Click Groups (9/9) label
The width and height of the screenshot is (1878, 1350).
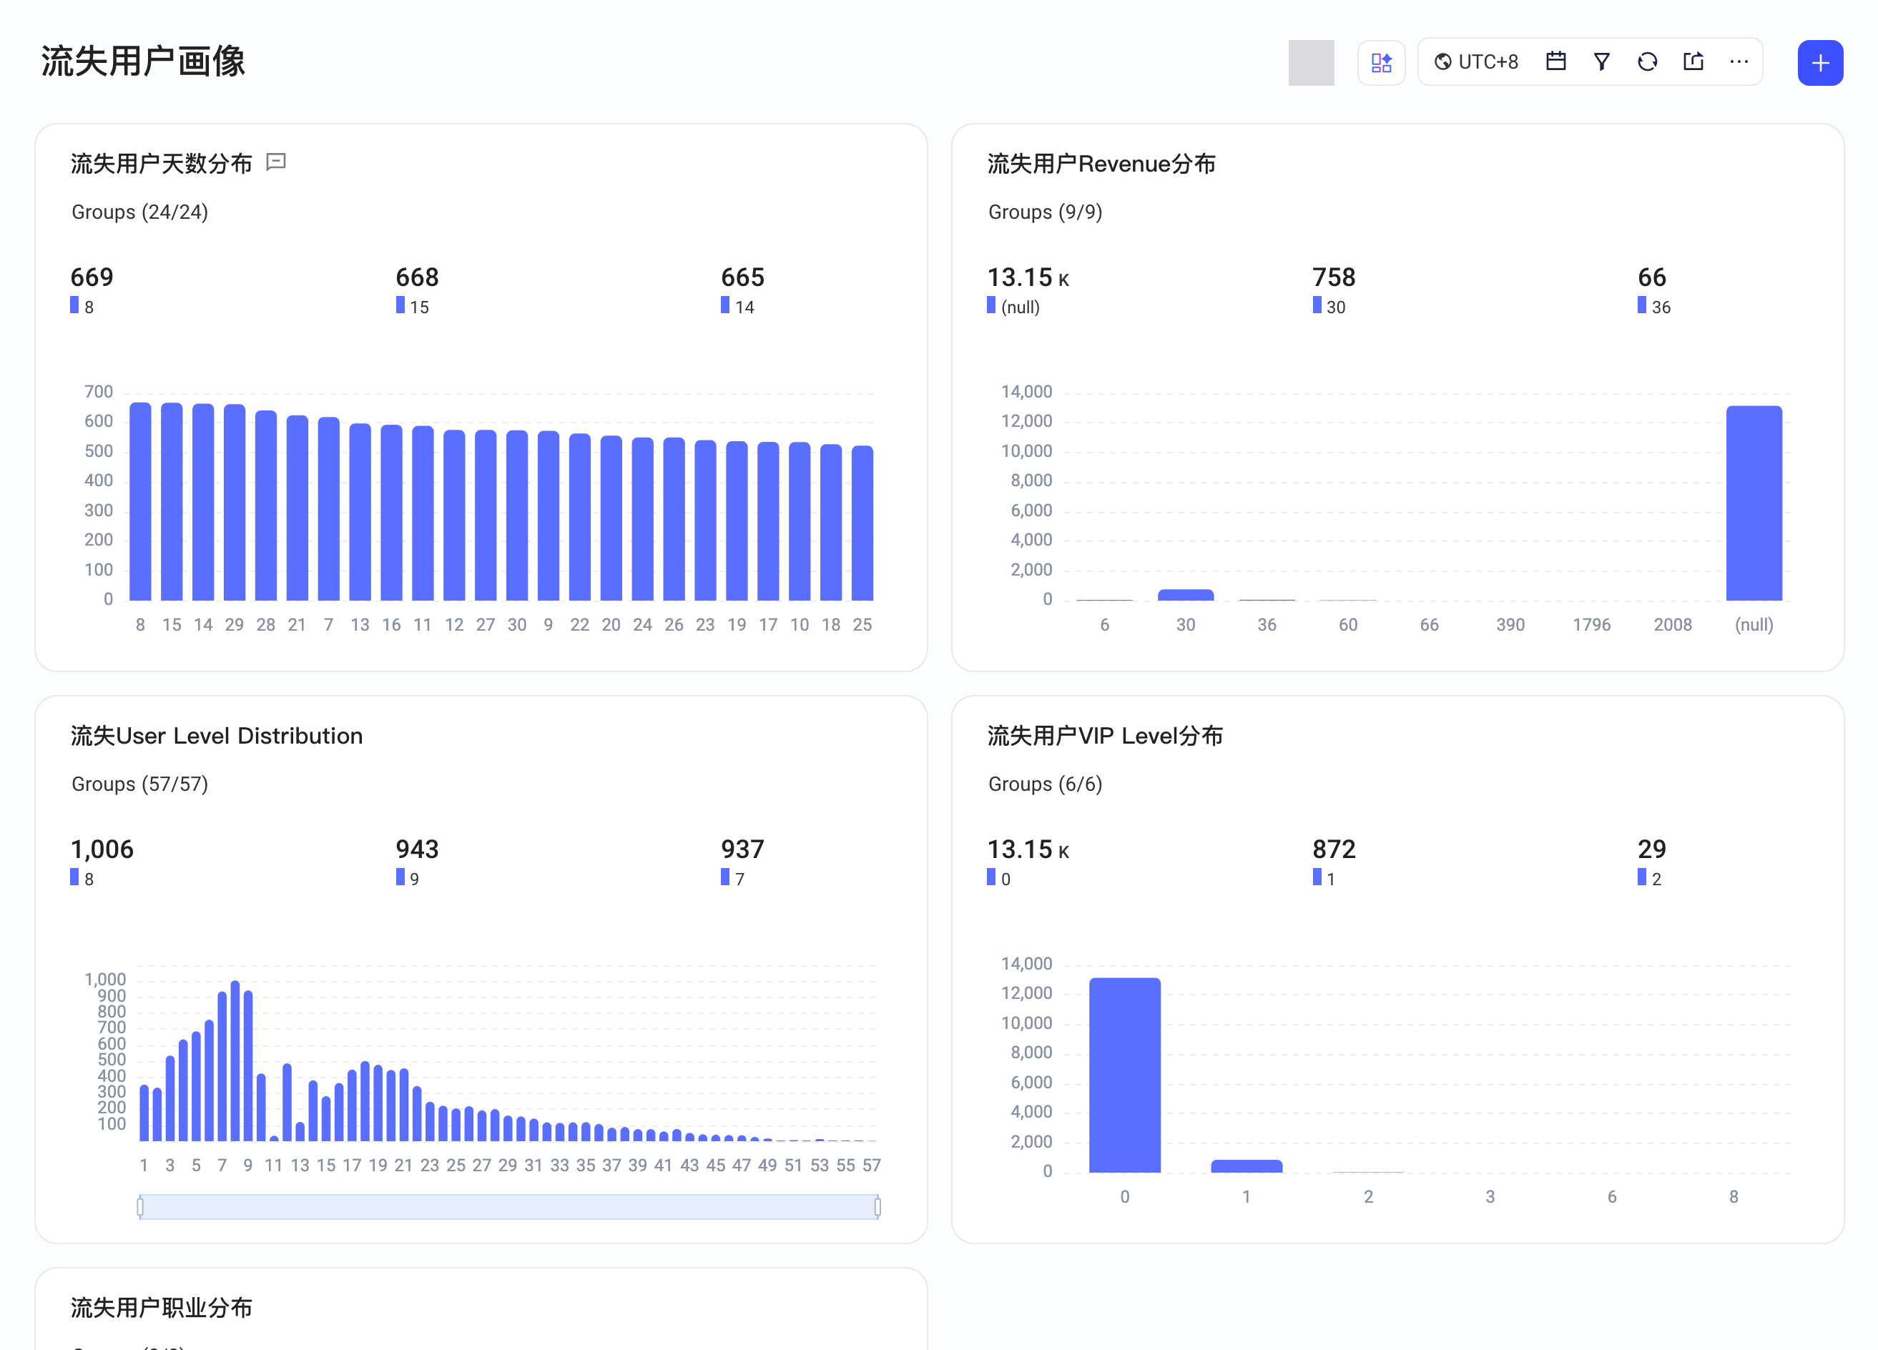click(x=1045, y=212)
